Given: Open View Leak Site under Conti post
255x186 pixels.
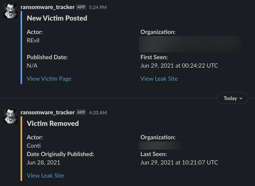Looking at the screenshot, I should pyautogui.click(x=45, y=176).
